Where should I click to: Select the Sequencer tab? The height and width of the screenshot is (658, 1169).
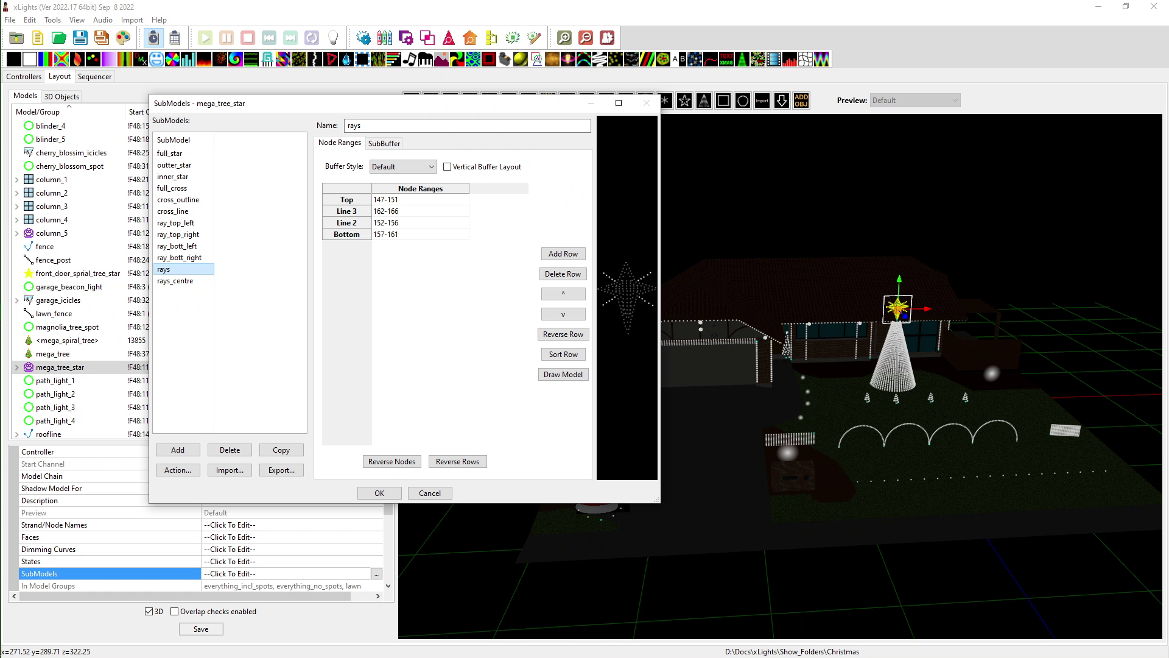click(94, 76)
